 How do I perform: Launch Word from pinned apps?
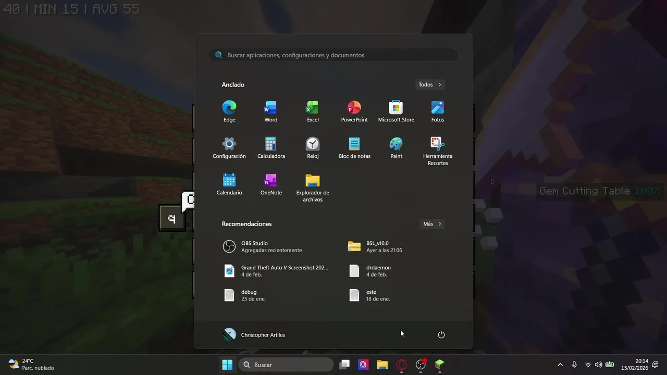271,111
